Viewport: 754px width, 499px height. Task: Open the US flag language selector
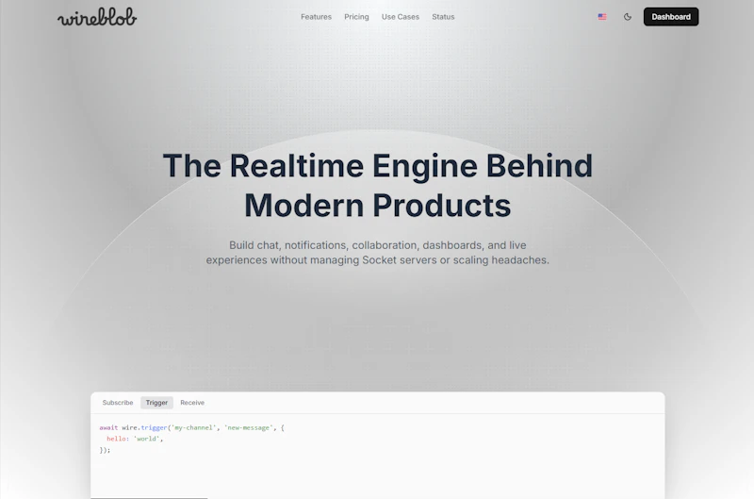(x=602, y=17)
